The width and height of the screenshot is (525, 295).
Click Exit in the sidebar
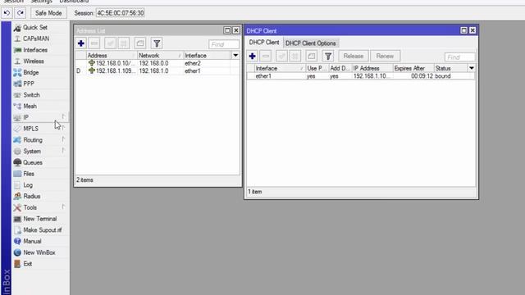27,264
